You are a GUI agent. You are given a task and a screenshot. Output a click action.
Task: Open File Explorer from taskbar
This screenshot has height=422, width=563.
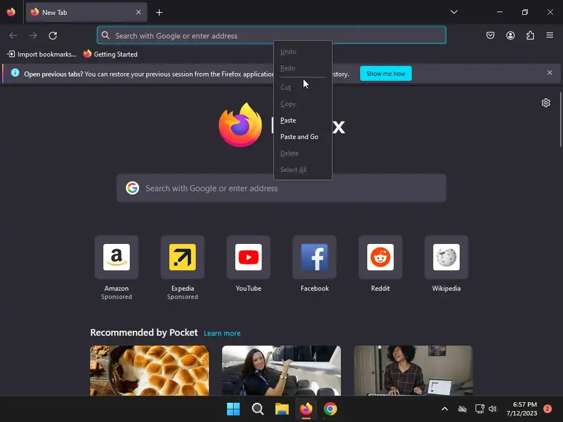(282, 409)
